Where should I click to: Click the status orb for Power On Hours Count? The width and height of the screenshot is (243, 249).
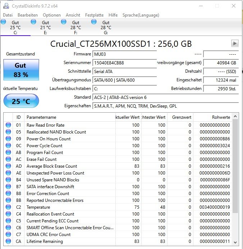pyautogui.click(x=8, y=139)
